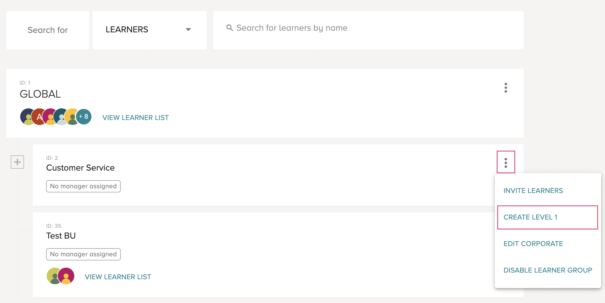The width and height of the screenshot is (605, 303).
Task: Open GLOBAL group three-dot options menu
Action: pos(506,88)
